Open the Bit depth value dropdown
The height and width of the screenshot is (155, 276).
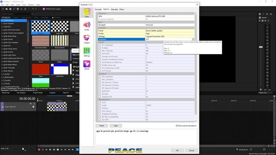(169, 25)
